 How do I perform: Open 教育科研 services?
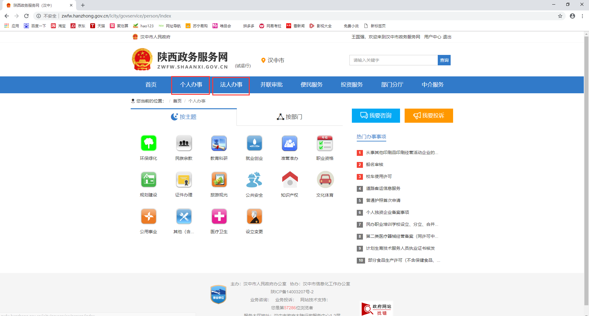[219, 143]
